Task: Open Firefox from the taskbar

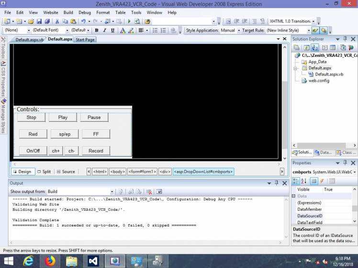Action: pyautogui.click(x=50, y=261)
